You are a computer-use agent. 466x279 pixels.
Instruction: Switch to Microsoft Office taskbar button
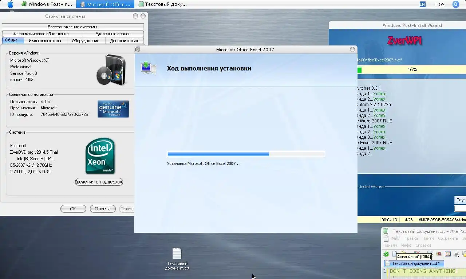point(106,4)
